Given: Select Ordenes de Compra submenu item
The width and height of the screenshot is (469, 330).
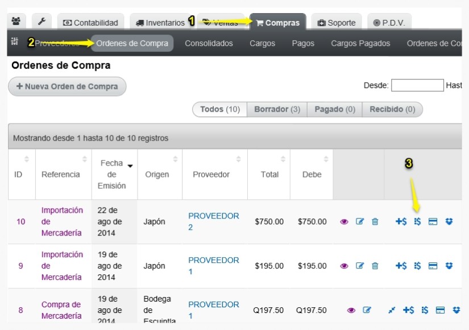Looking at the screenshot, I should point(132,43).
